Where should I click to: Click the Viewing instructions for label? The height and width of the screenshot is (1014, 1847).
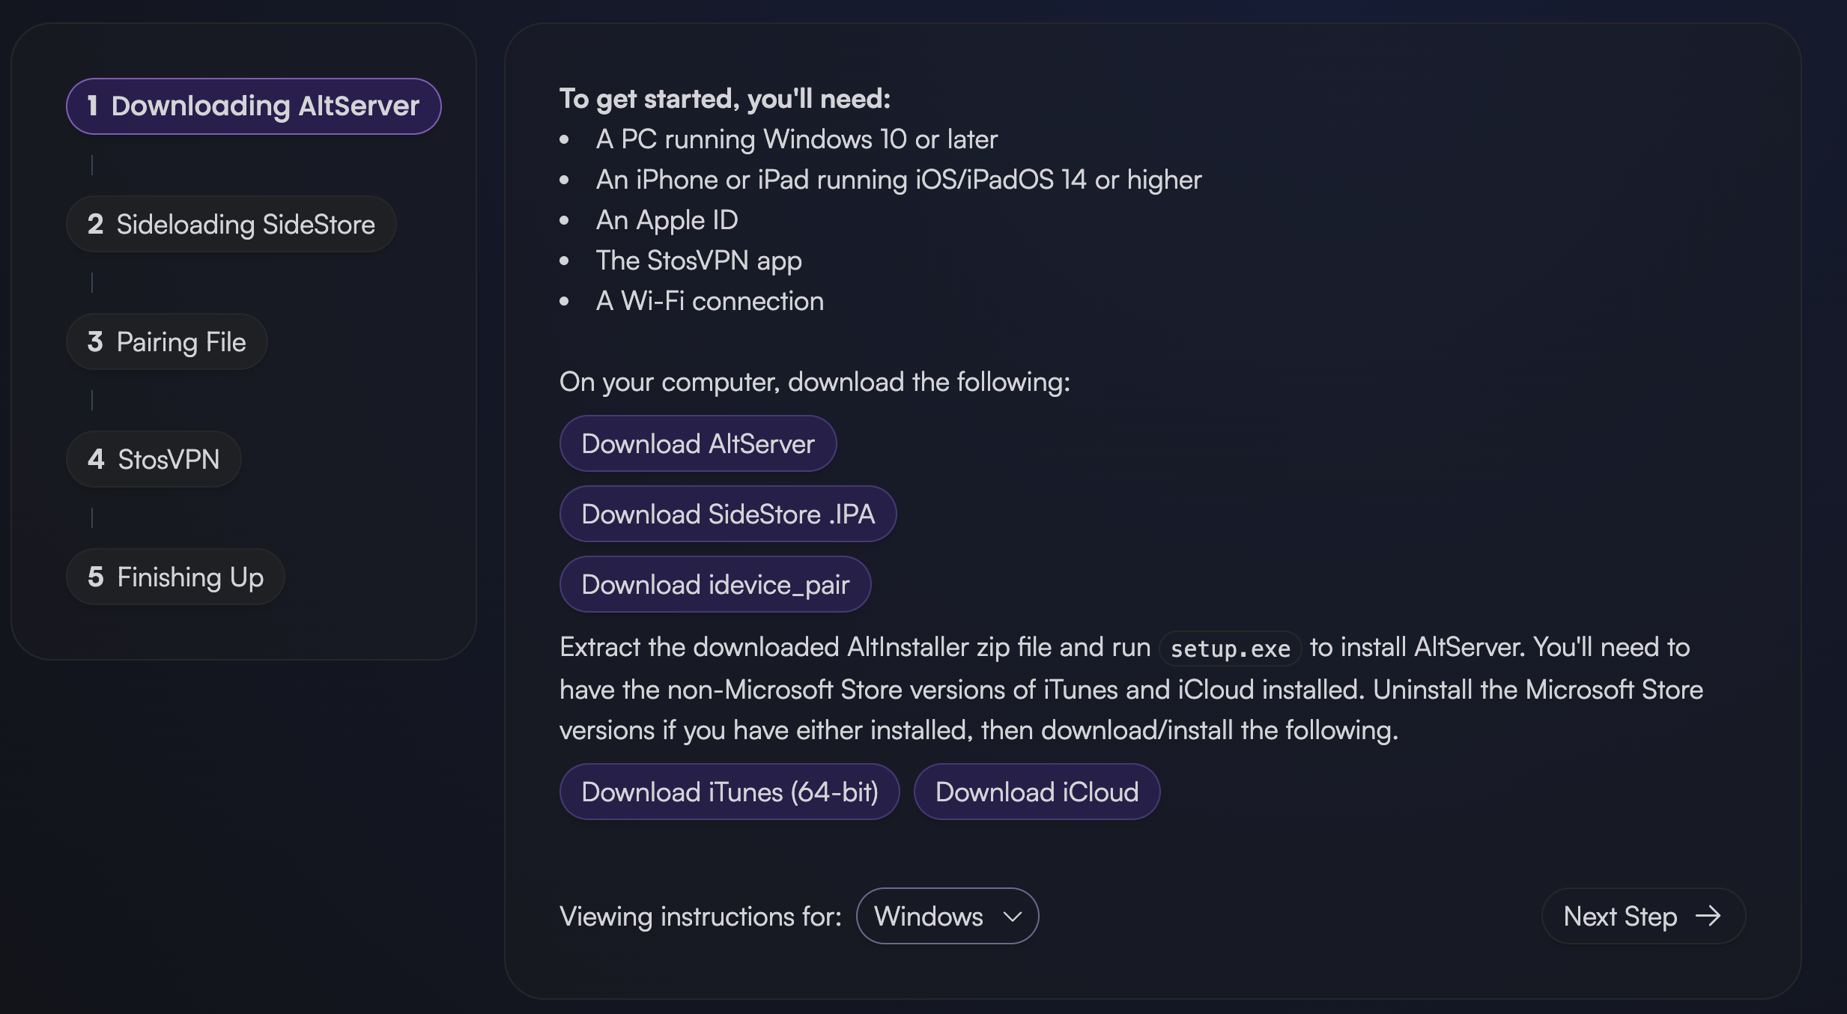tap(700, 917)
